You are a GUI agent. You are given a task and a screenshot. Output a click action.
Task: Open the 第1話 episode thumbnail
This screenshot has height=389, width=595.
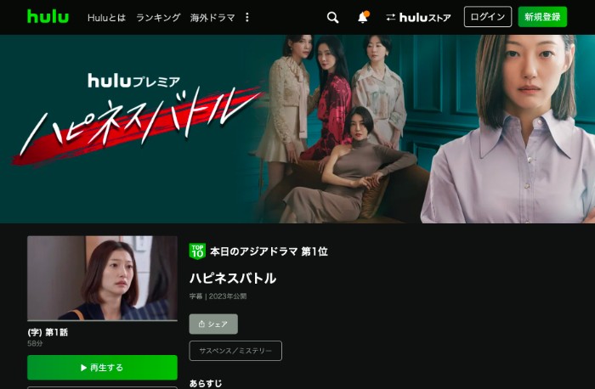[x=102, y=279]
